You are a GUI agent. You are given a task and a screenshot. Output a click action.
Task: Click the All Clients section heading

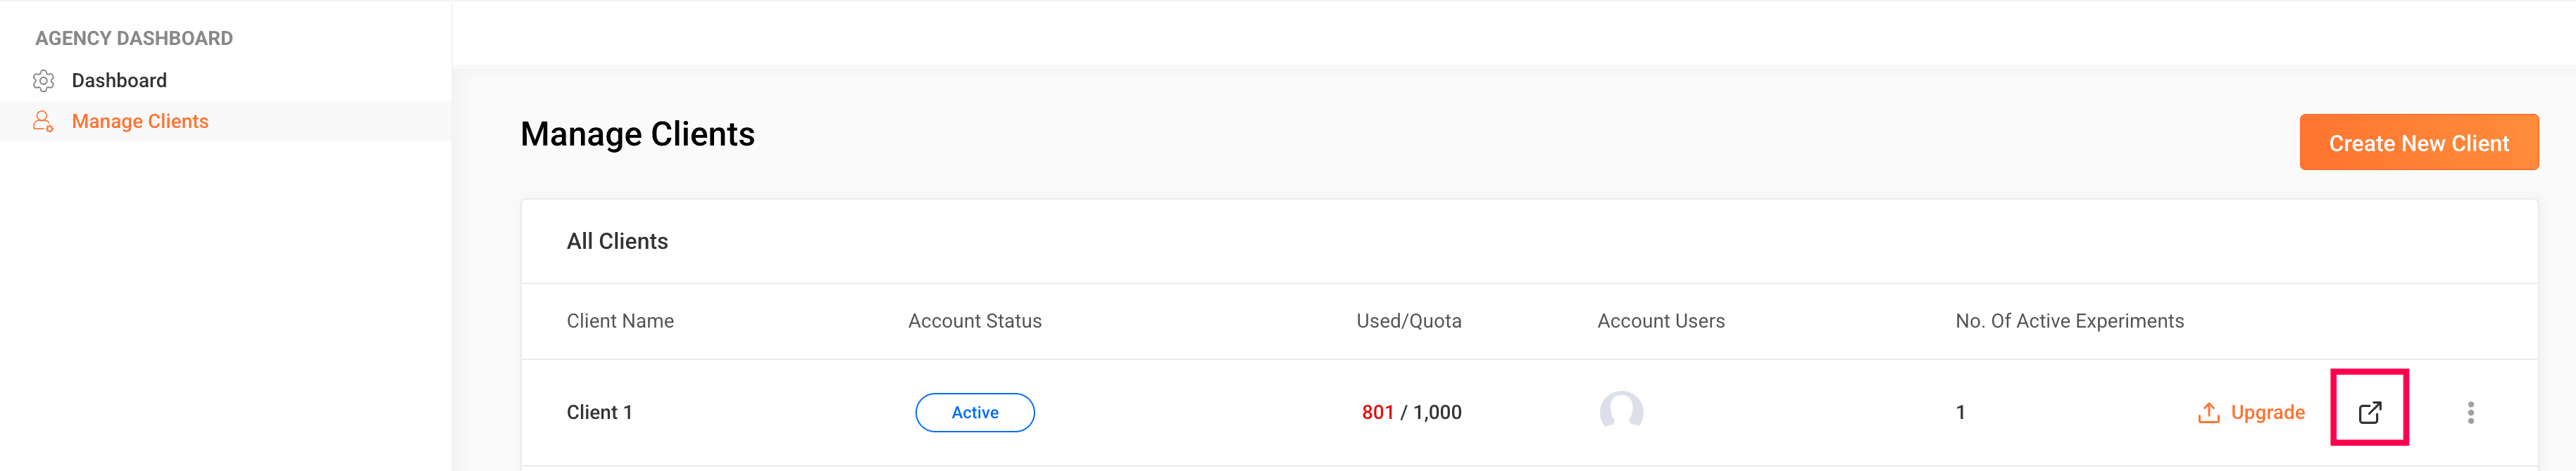coord(617,242)
